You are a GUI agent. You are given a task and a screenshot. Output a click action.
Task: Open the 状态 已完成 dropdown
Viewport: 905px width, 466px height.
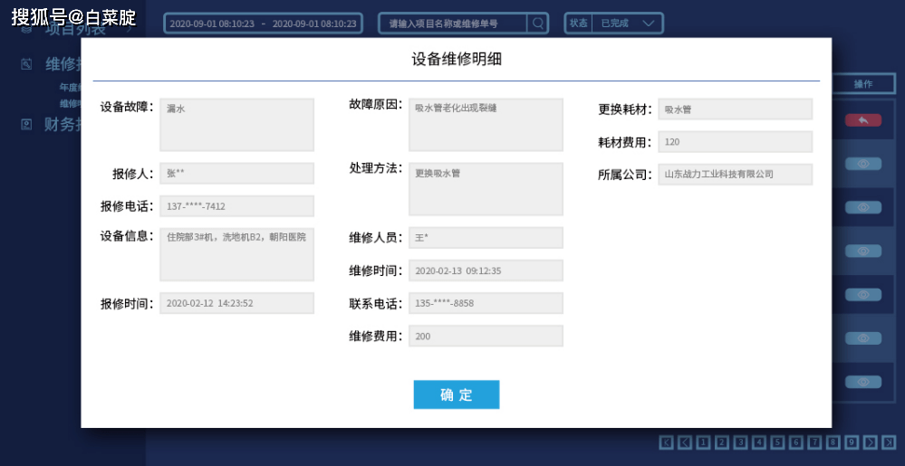pyautogui.click(x=614, y=24)
